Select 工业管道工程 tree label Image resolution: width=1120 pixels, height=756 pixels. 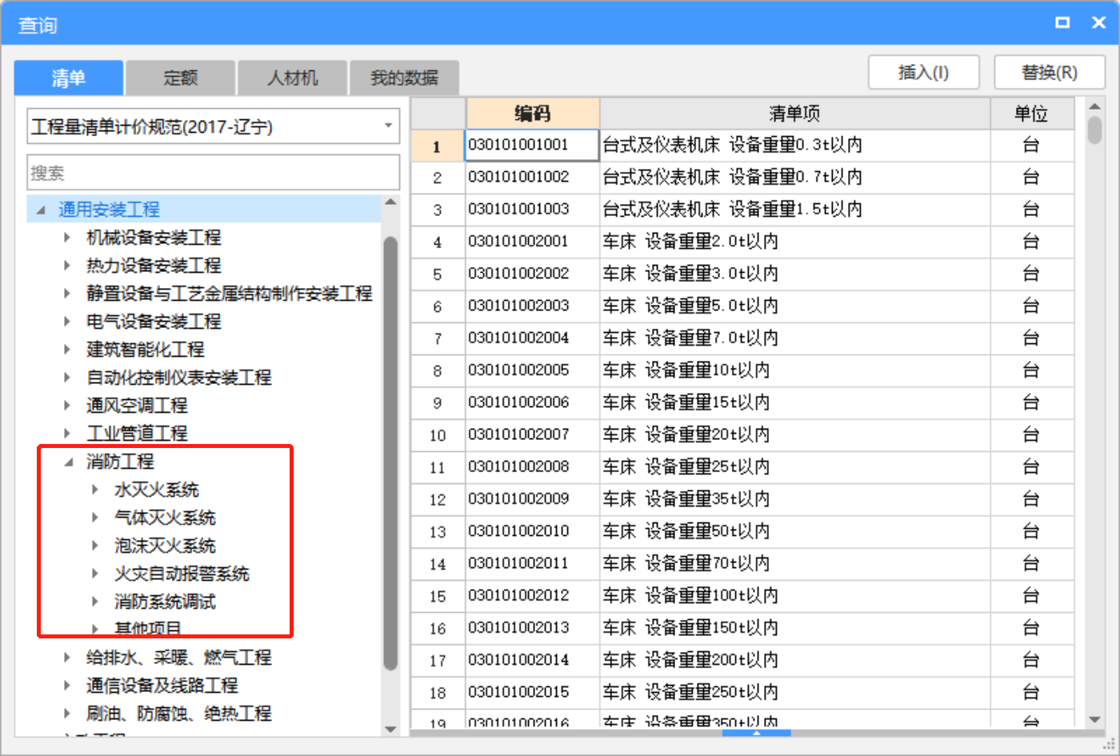(137, 434)
